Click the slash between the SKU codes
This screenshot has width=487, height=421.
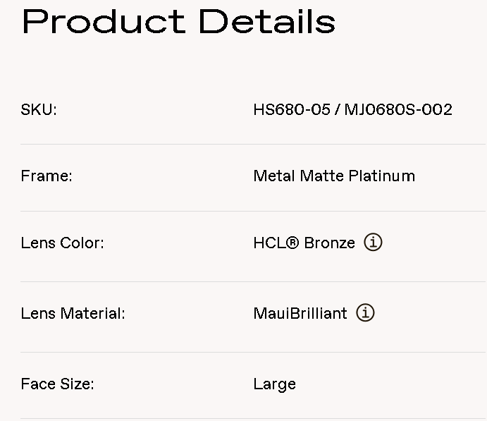pyautogui.click(x=338, y=110)
